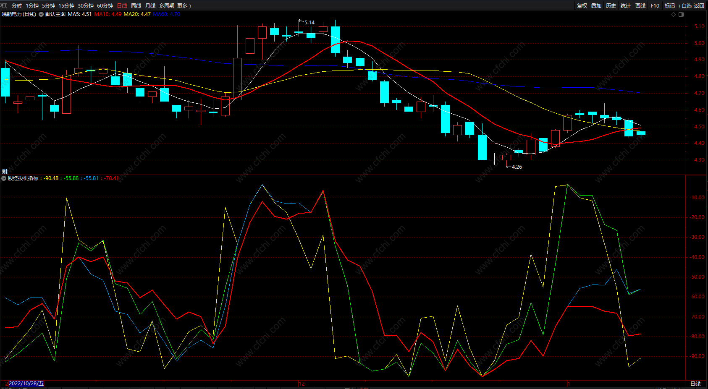Select the 日线 daily tab

122,6
